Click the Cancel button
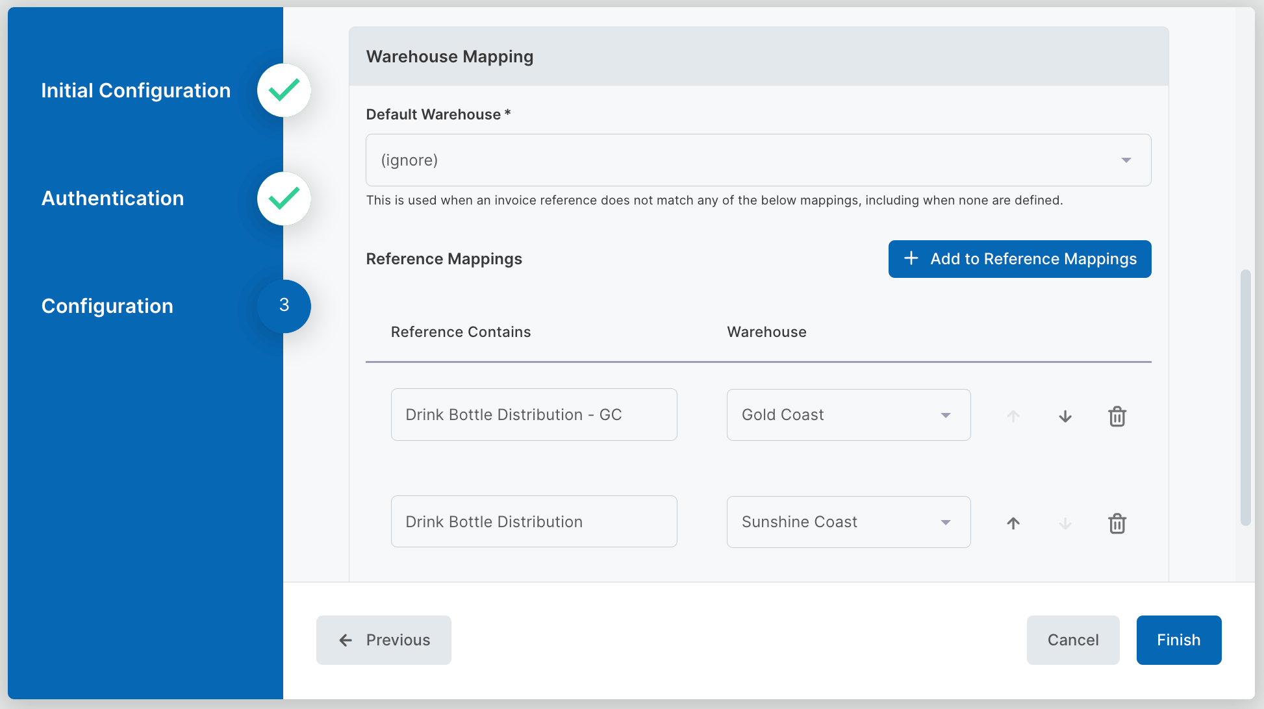The height and width of the screenshot is (709, 1264). point(1073,640)
